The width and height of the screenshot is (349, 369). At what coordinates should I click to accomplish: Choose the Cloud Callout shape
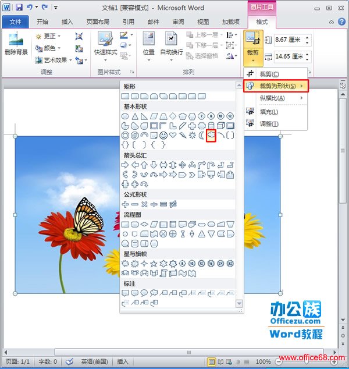pyautogui.click(x=154, y=293)
